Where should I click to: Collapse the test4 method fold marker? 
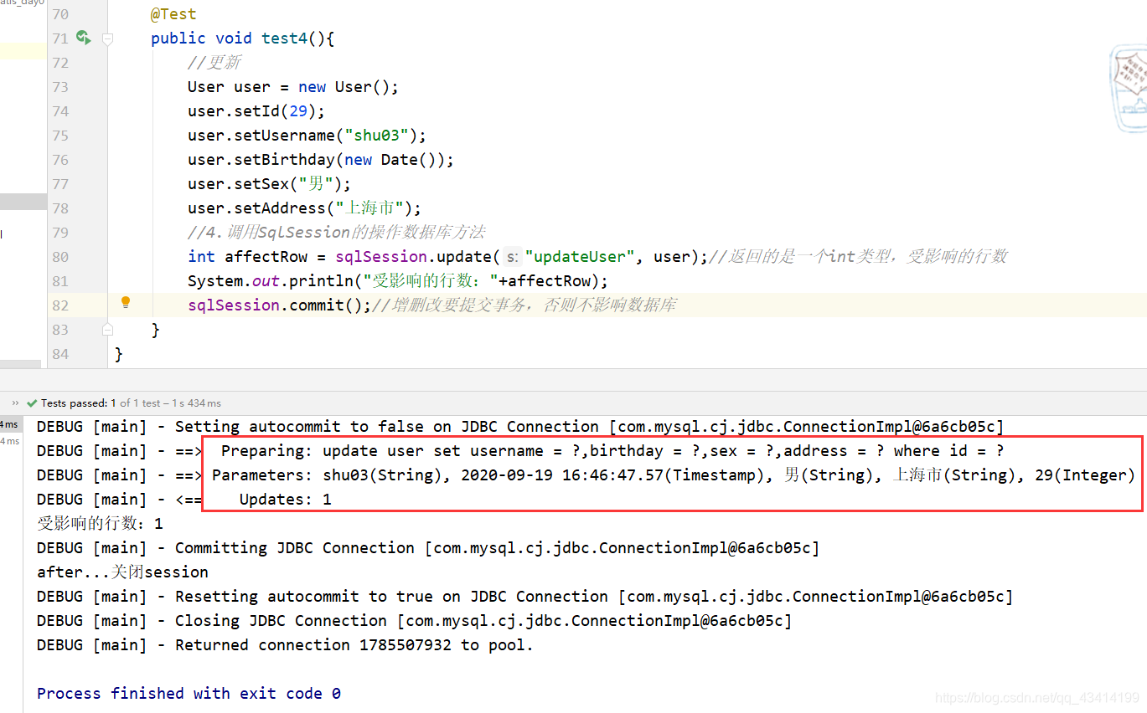(x=107, y=38)
